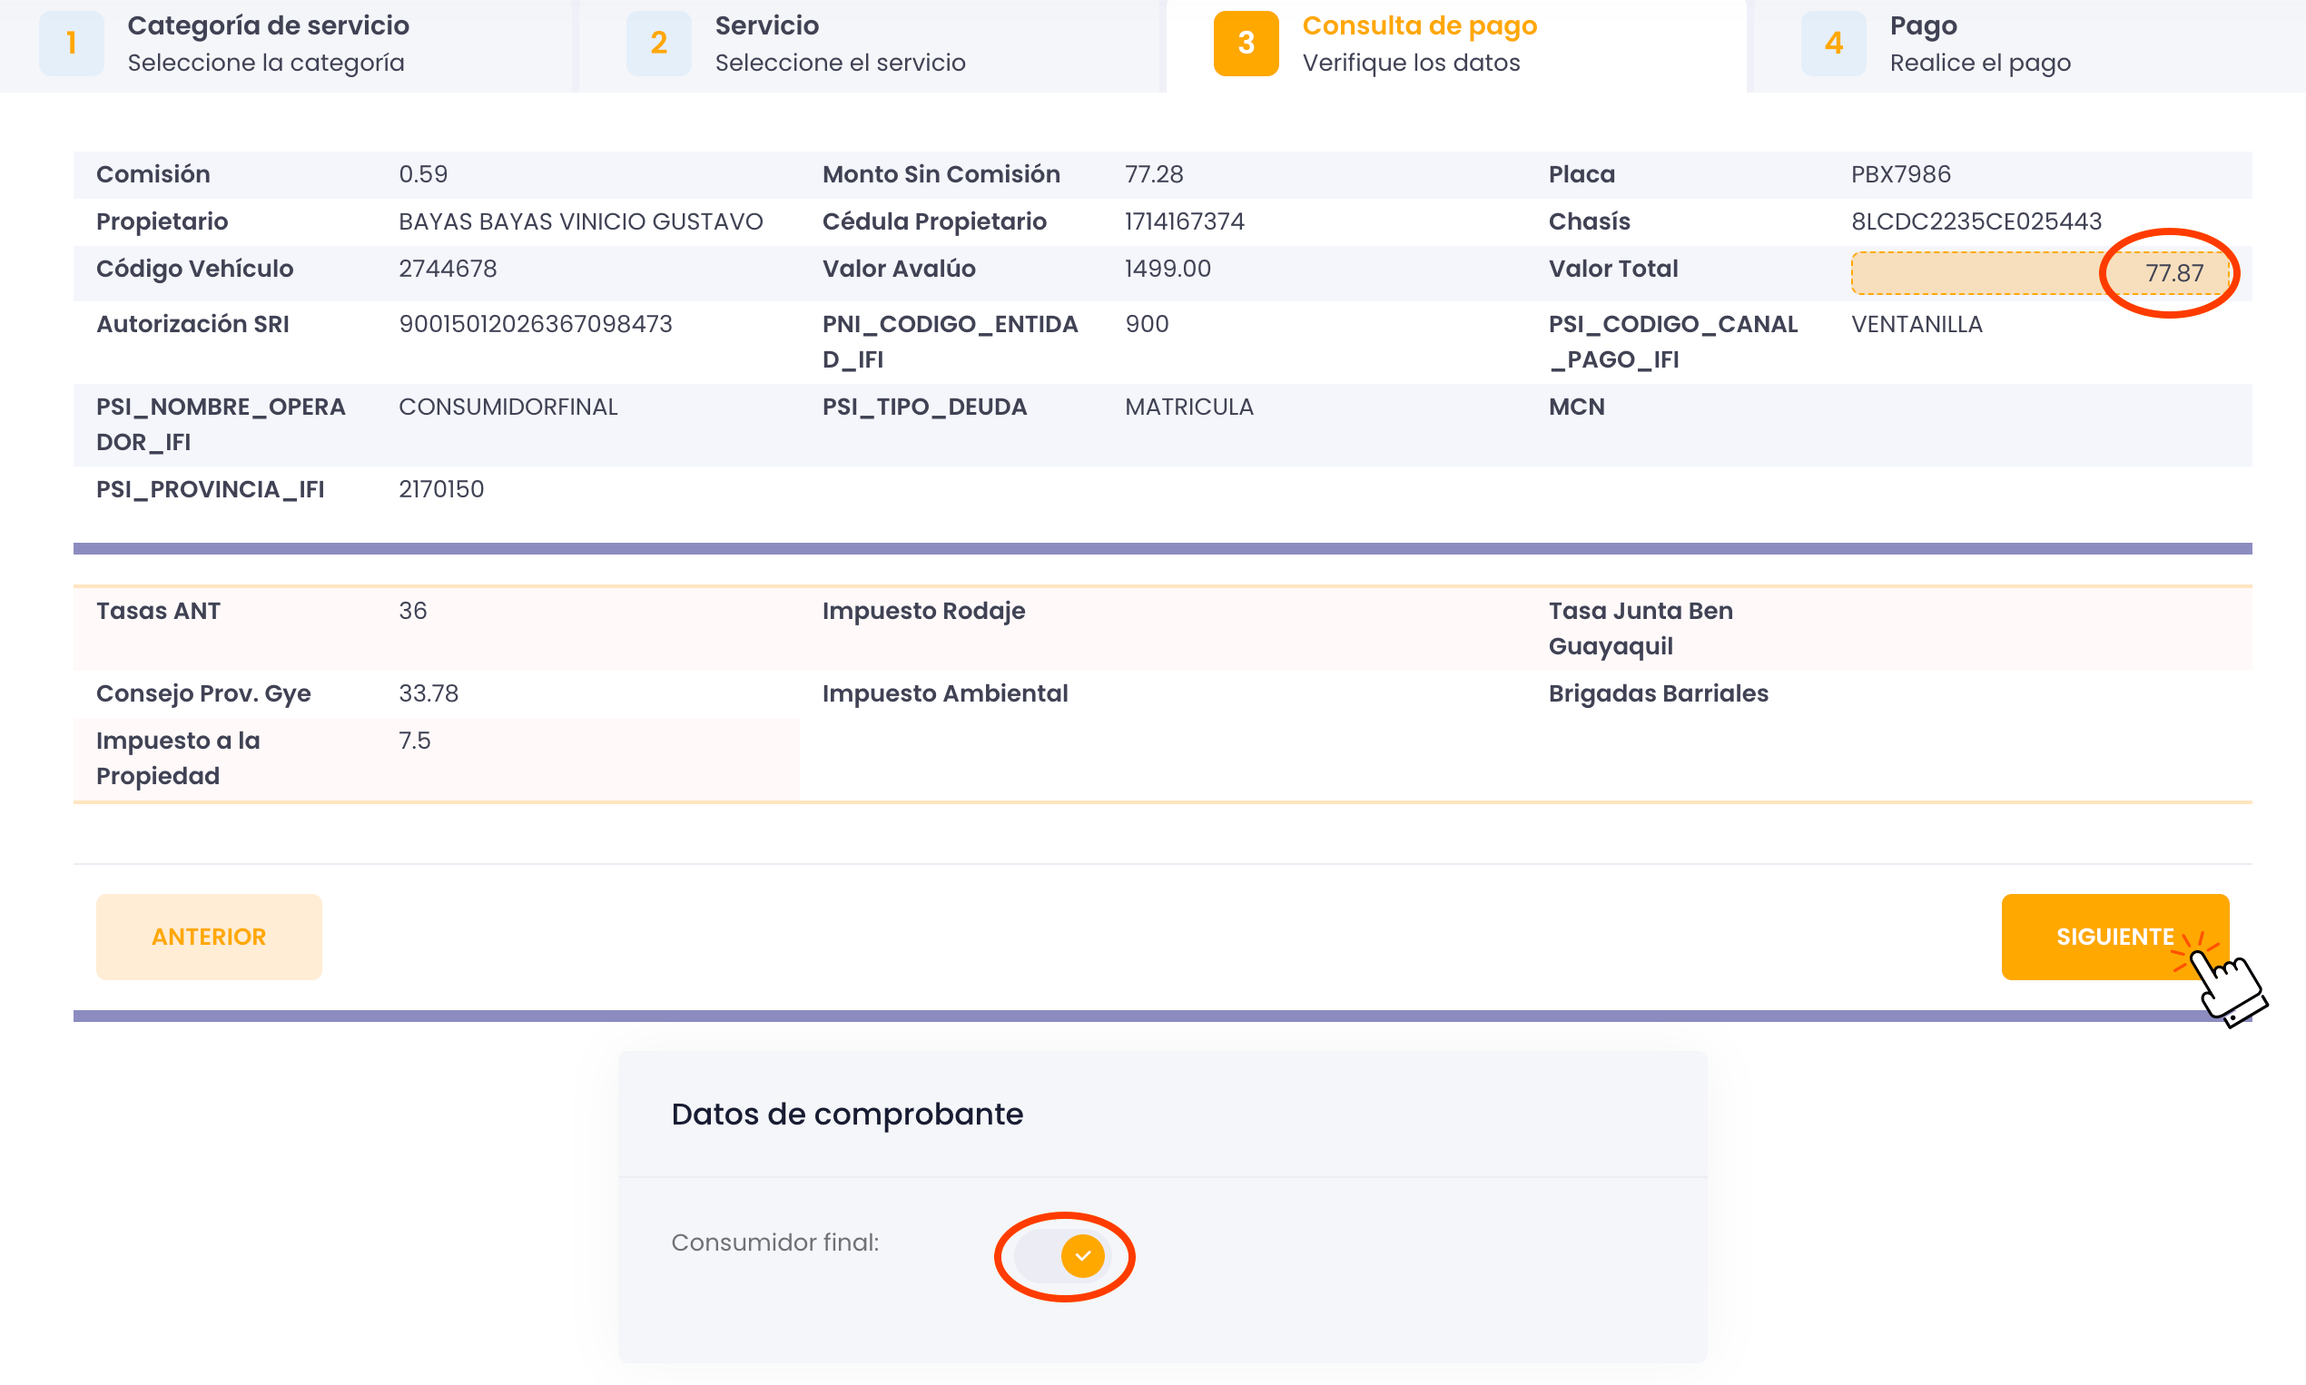Image resolution: width=2306 pixels, height=1385 pixels.
Task: Select Código Vehículo value 2744678
Action: click(448, 269)
